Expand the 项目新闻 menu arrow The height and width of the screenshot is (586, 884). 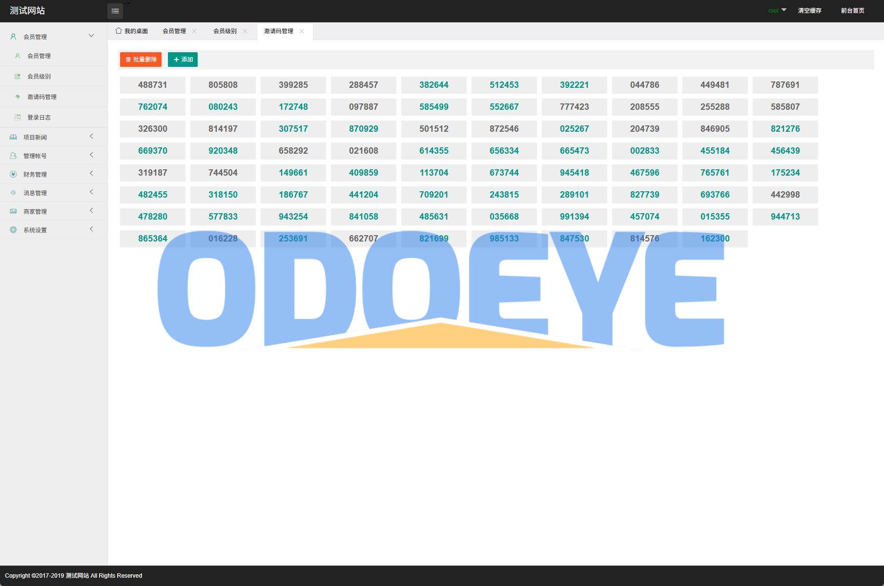tap(91, 137)
